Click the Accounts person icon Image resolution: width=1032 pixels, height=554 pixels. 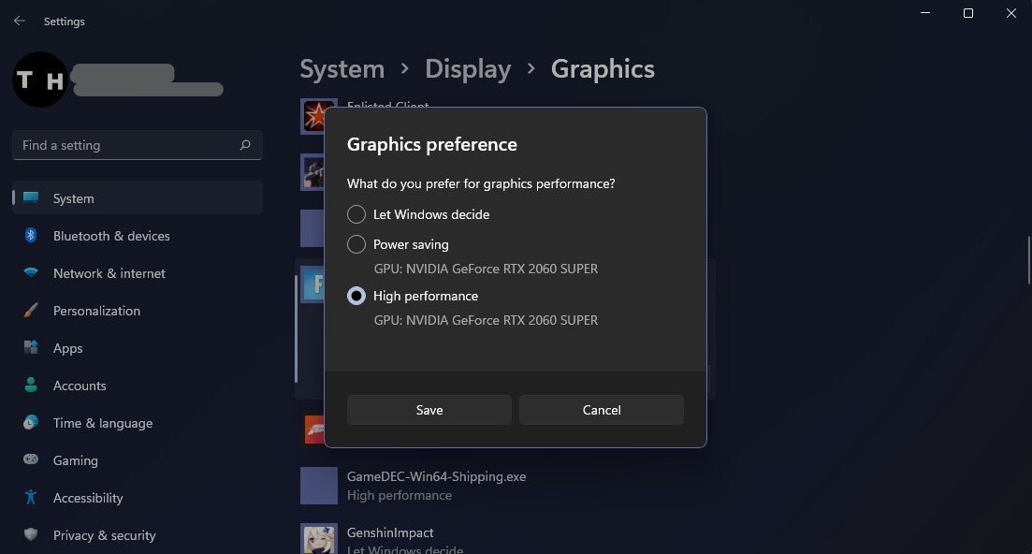pos(31,385)
